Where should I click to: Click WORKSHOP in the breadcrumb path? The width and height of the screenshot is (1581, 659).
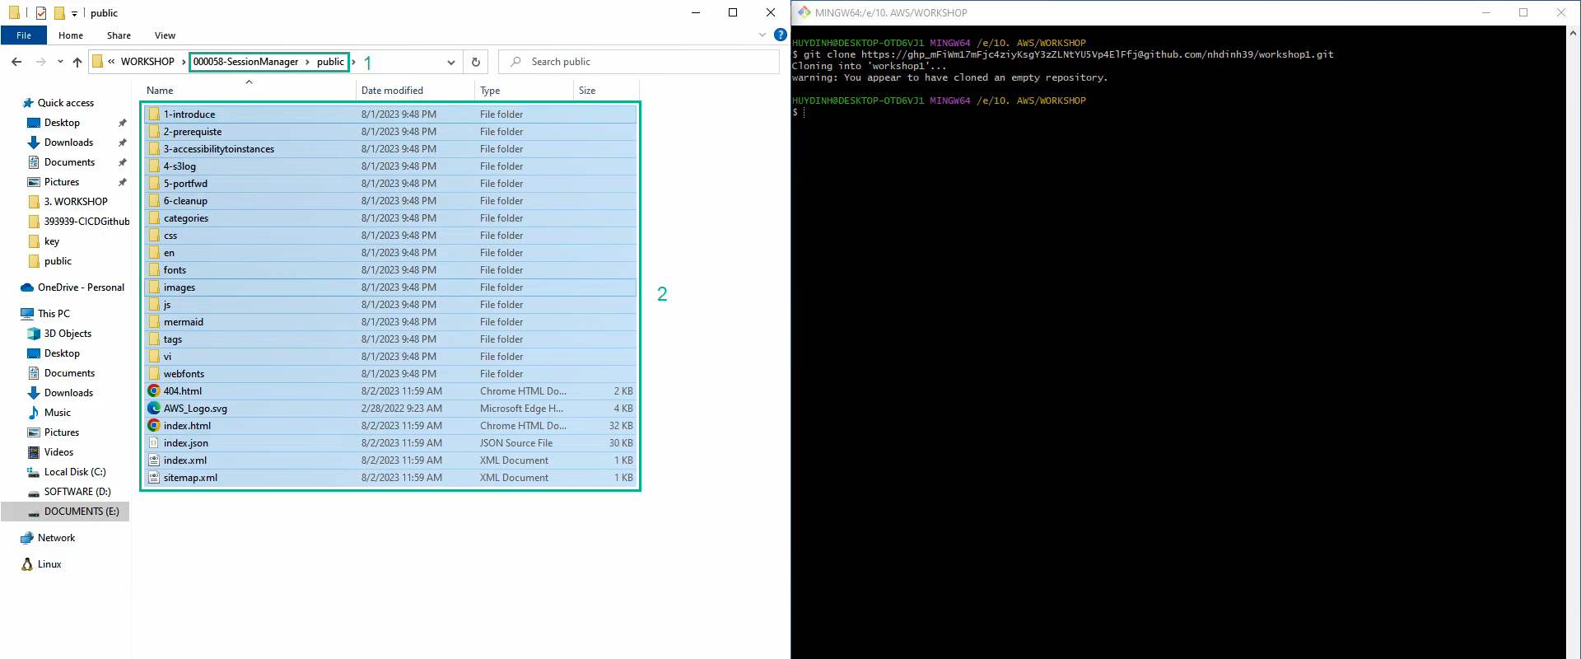[x=147, y=62]
